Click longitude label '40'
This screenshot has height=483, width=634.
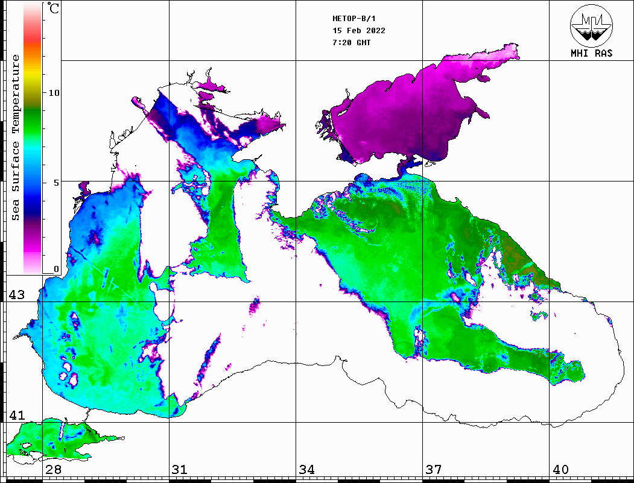click(x=560, y=470)
